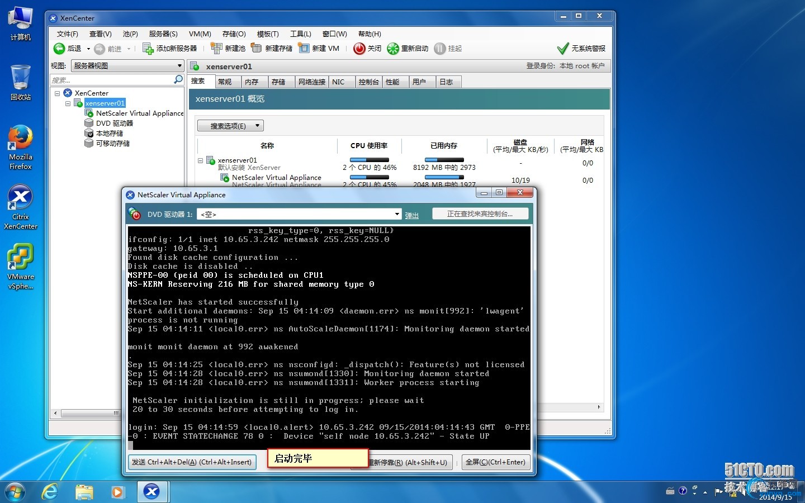Collapse the XenCenter root tree node

point(58,93)
